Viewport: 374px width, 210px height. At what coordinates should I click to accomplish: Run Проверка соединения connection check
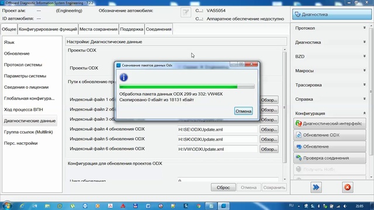coord(330,158)
